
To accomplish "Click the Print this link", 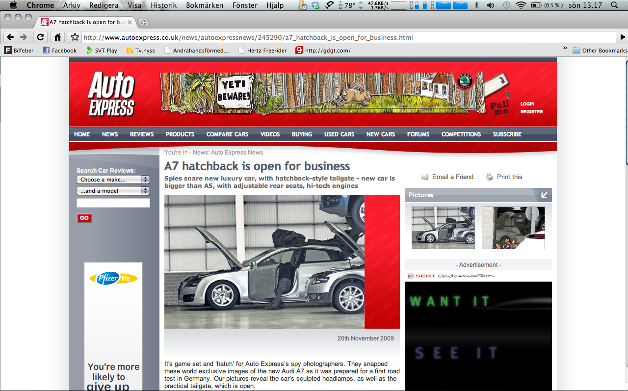I will click(x=504, y=177).
